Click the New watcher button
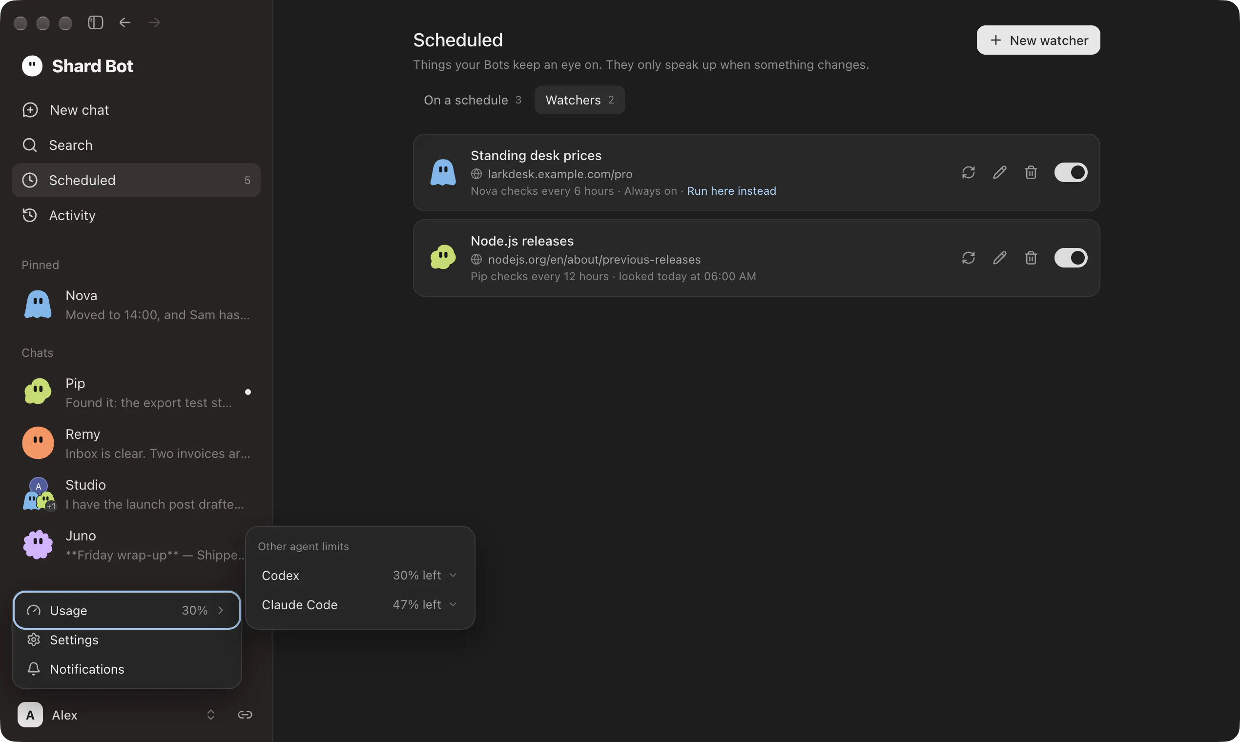1240x742 pixels. pyautogui.click(x=1038, y=40)
